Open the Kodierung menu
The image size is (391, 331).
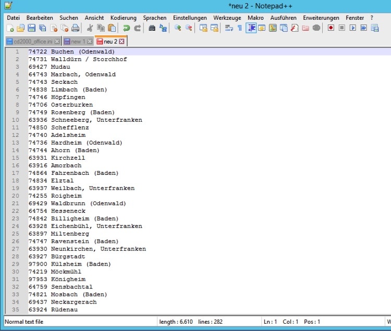click(124, 18)
